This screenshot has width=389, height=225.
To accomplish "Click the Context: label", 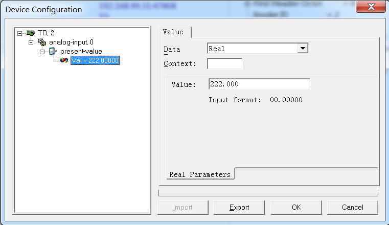I will 180,64.
